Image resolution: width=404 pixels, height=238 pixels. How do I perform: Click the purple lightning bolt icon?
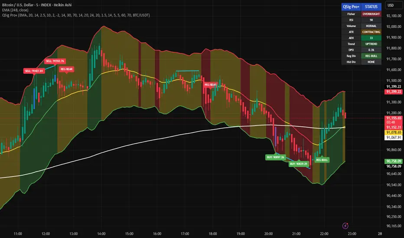[x=345, y=225]
